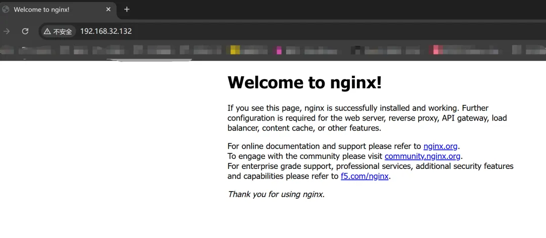Image resolution: width=546 pixels, height=238 pixels.
Task: Focus the address bar showing 192.168.32.132
Action: [x=293, y=32]
